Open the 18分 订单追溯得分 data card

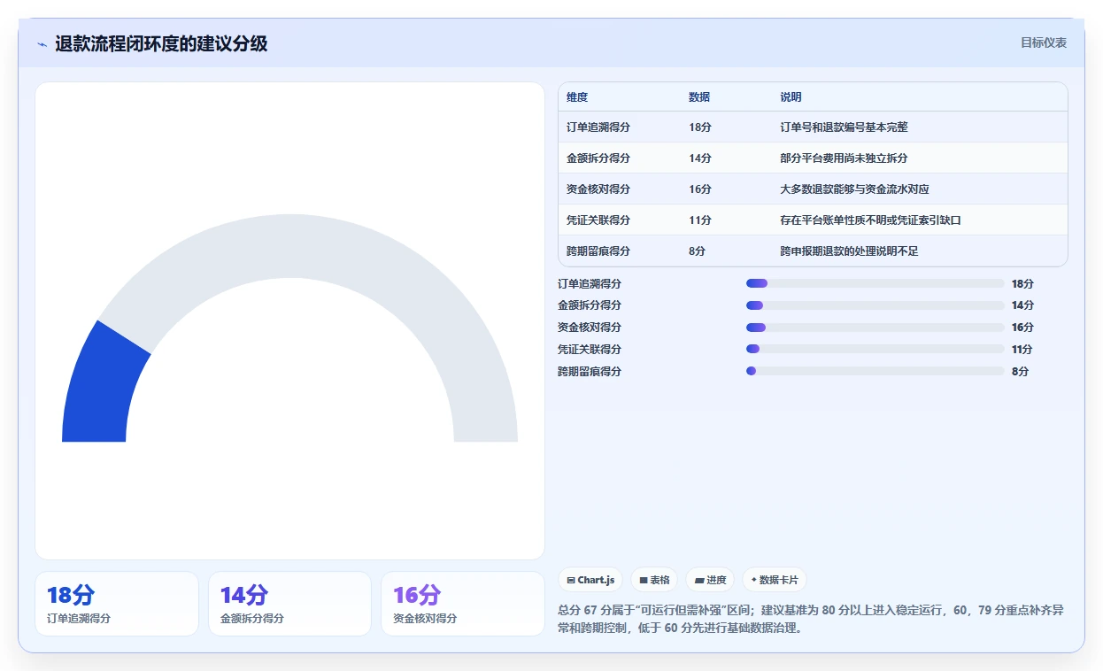tap(117, 604)
